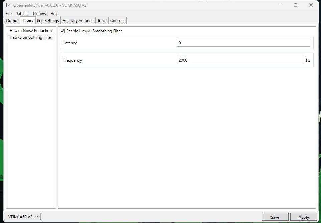Enable the Hawku Smoothing Filter checkbox

[62, 31]
